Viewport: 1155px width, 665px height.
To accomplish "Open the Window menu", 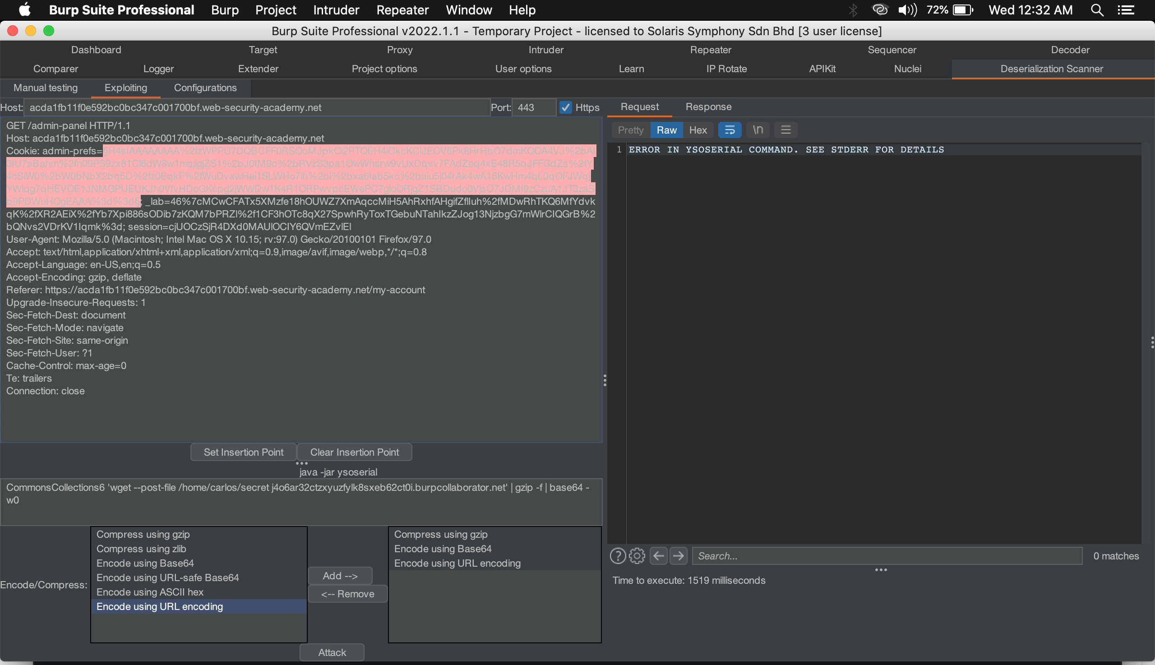I will [469, 9].
